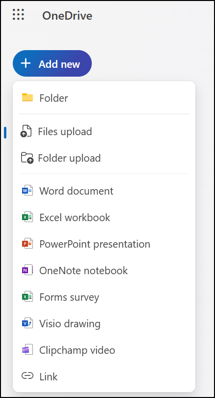Click the OneNote notebook icon
Screen dimensions: 215x398
[27, 270]
